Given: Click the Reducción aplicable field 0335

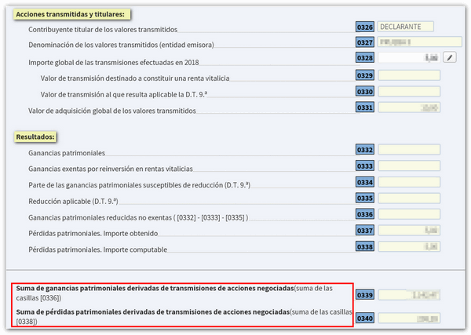Looking at the screenshot, I should tap(408, 198).
